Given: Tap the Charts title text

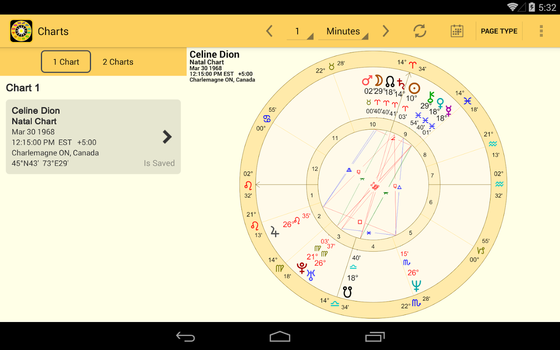Looking at the screenshot, I should pyautogui.click(x=53, y=31).
